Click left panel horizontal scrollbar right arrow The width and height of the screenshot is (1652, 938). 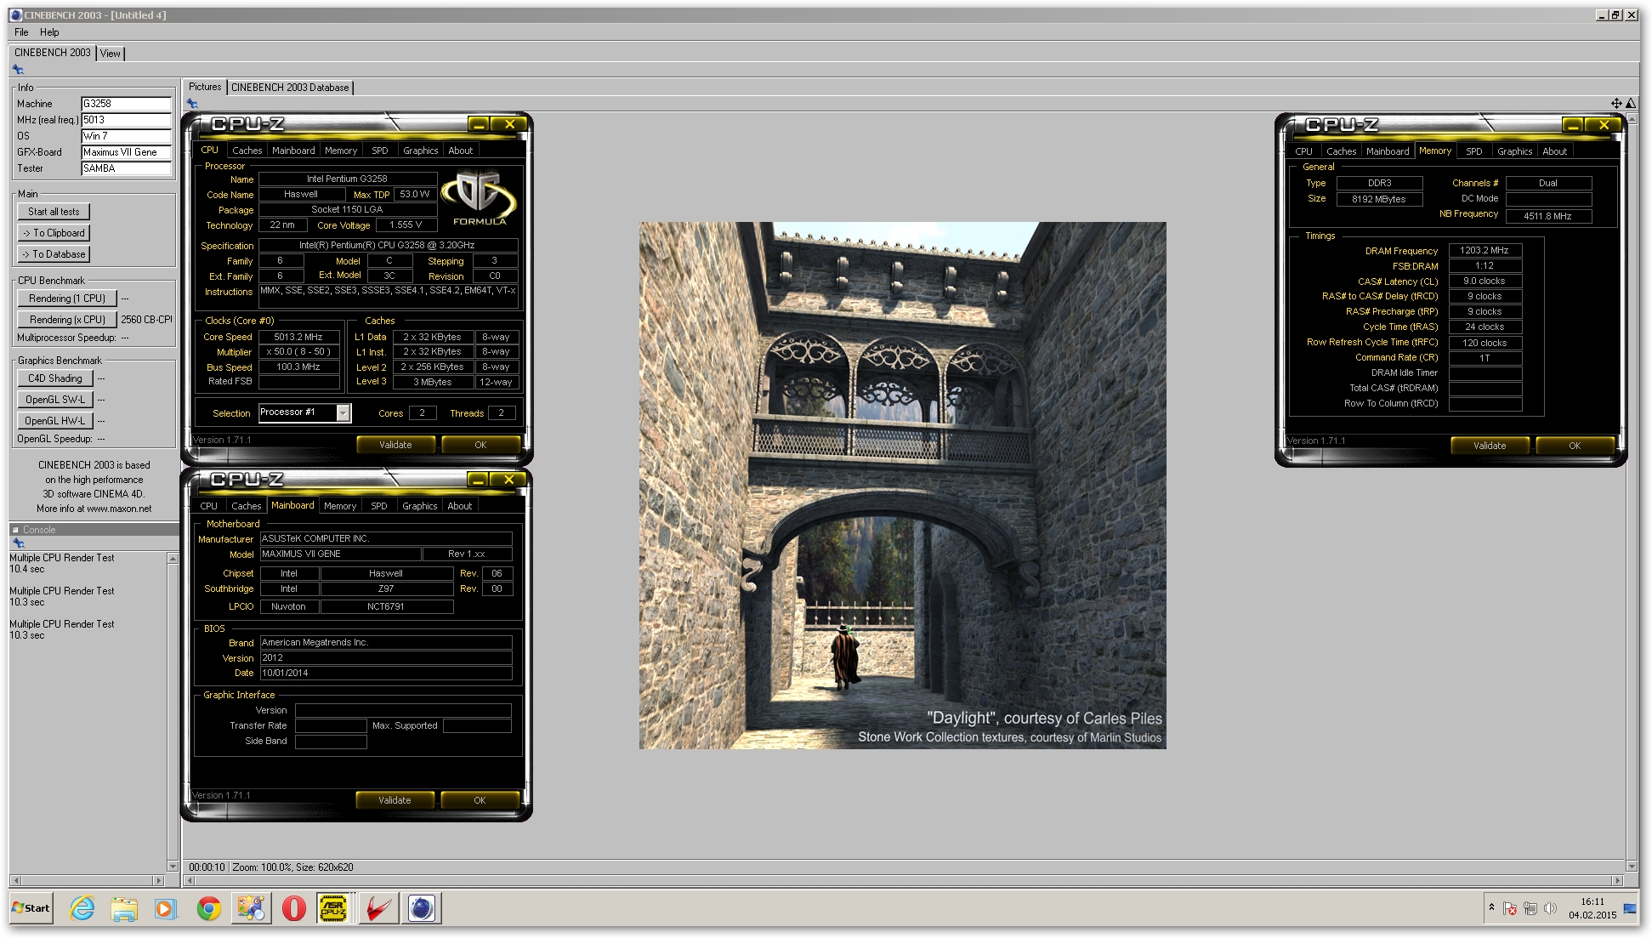[x=158, y=880]
